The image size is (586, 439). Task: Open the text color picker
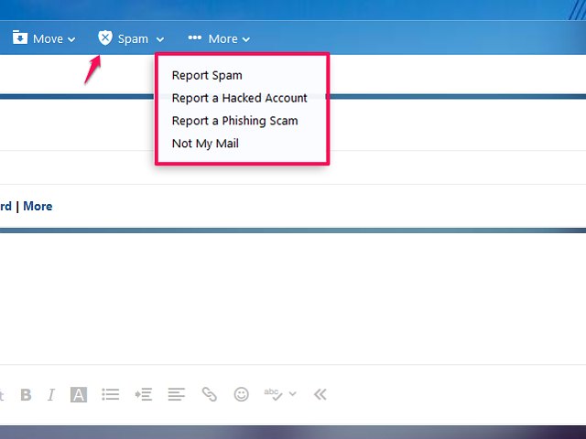click(79, 395)
